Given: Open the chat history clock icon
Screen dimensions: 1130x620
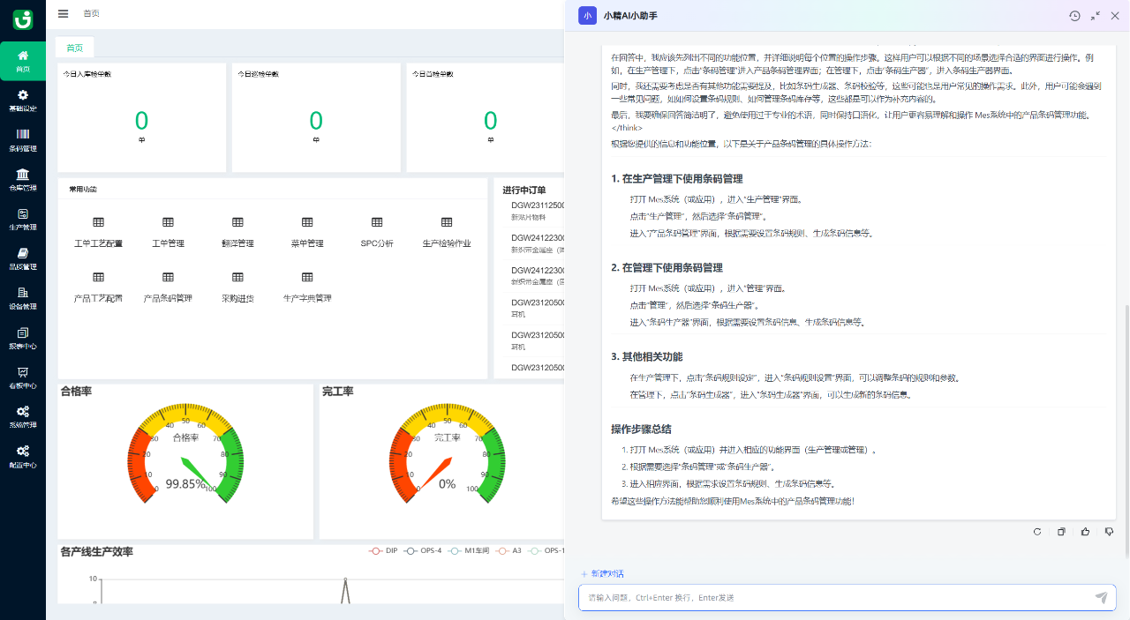Looking at the screenshot, I should pos(1074,16).
